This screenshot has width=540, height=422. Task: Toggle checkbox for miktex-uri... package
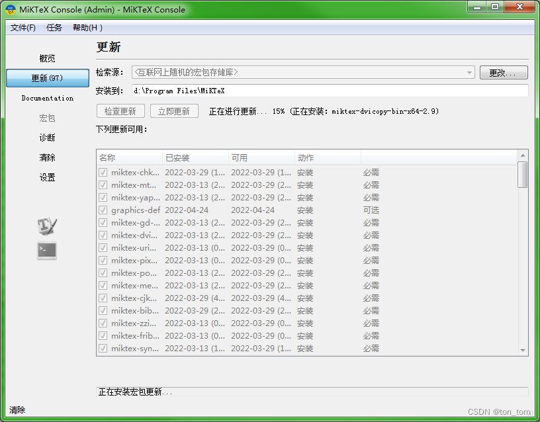click(x=103, y=247)
